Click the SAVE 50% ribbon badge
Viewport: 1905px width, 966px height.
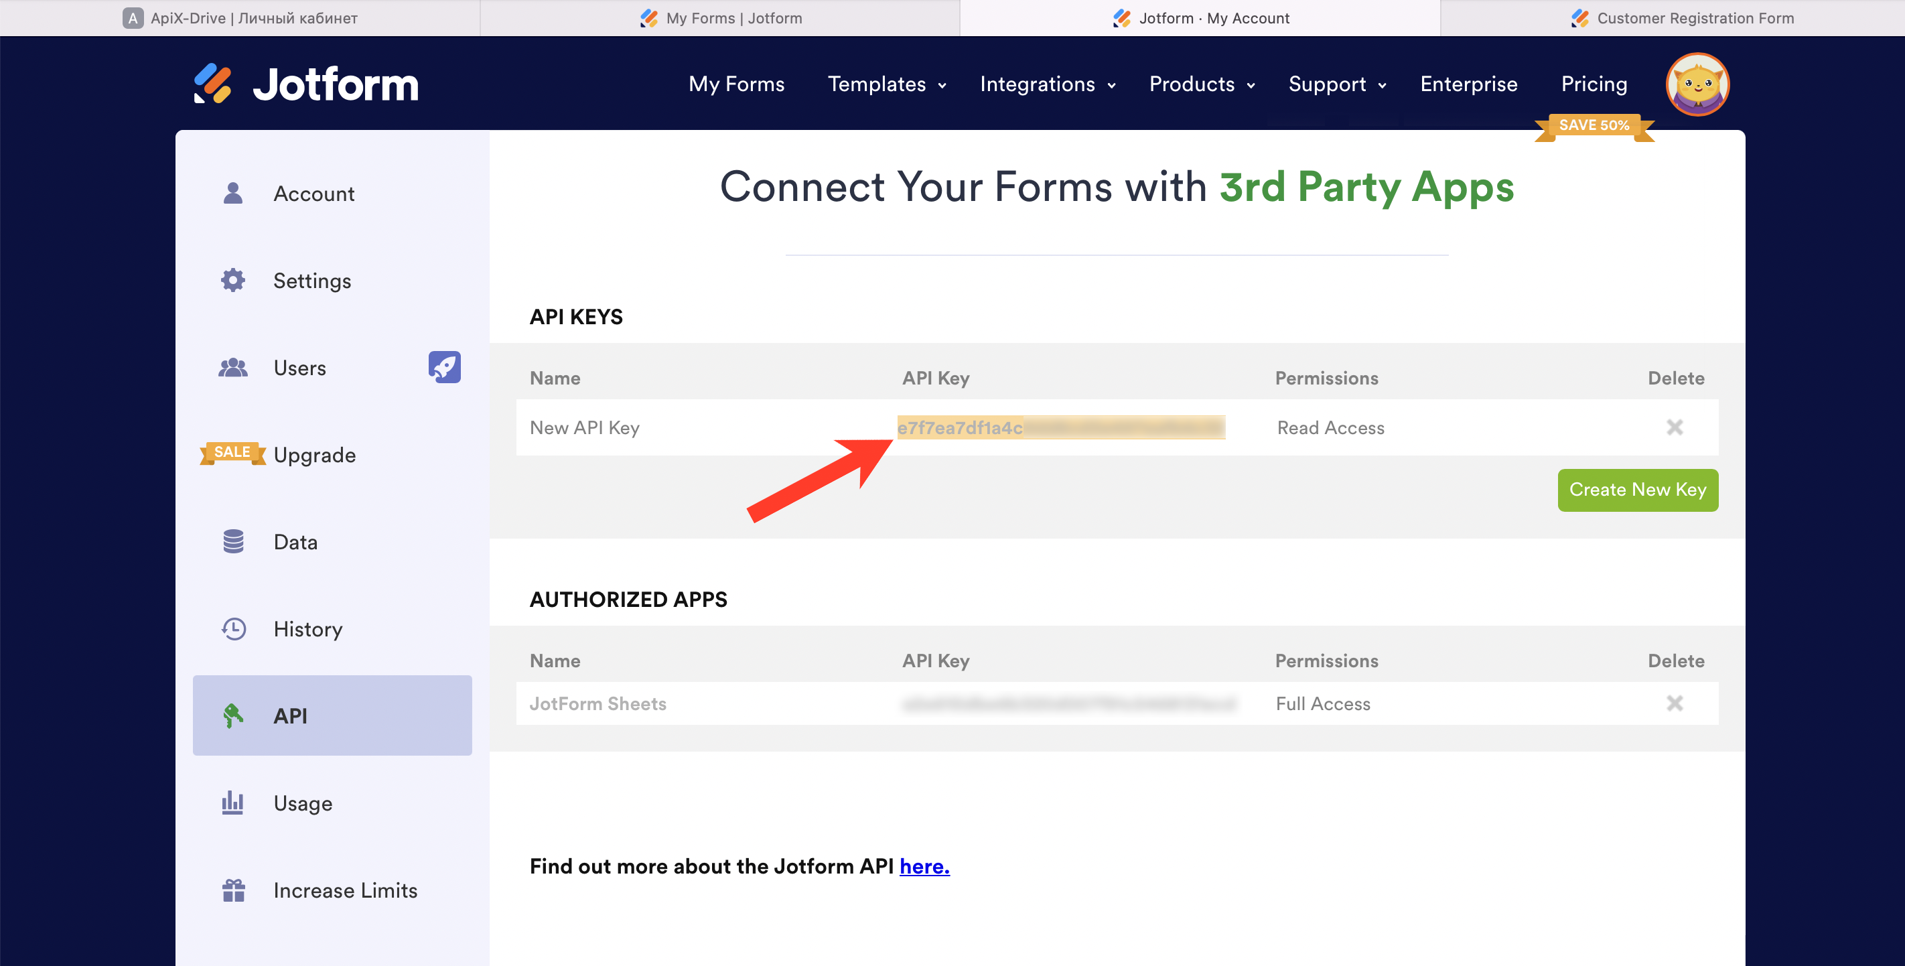click(x=1594, y=126)
